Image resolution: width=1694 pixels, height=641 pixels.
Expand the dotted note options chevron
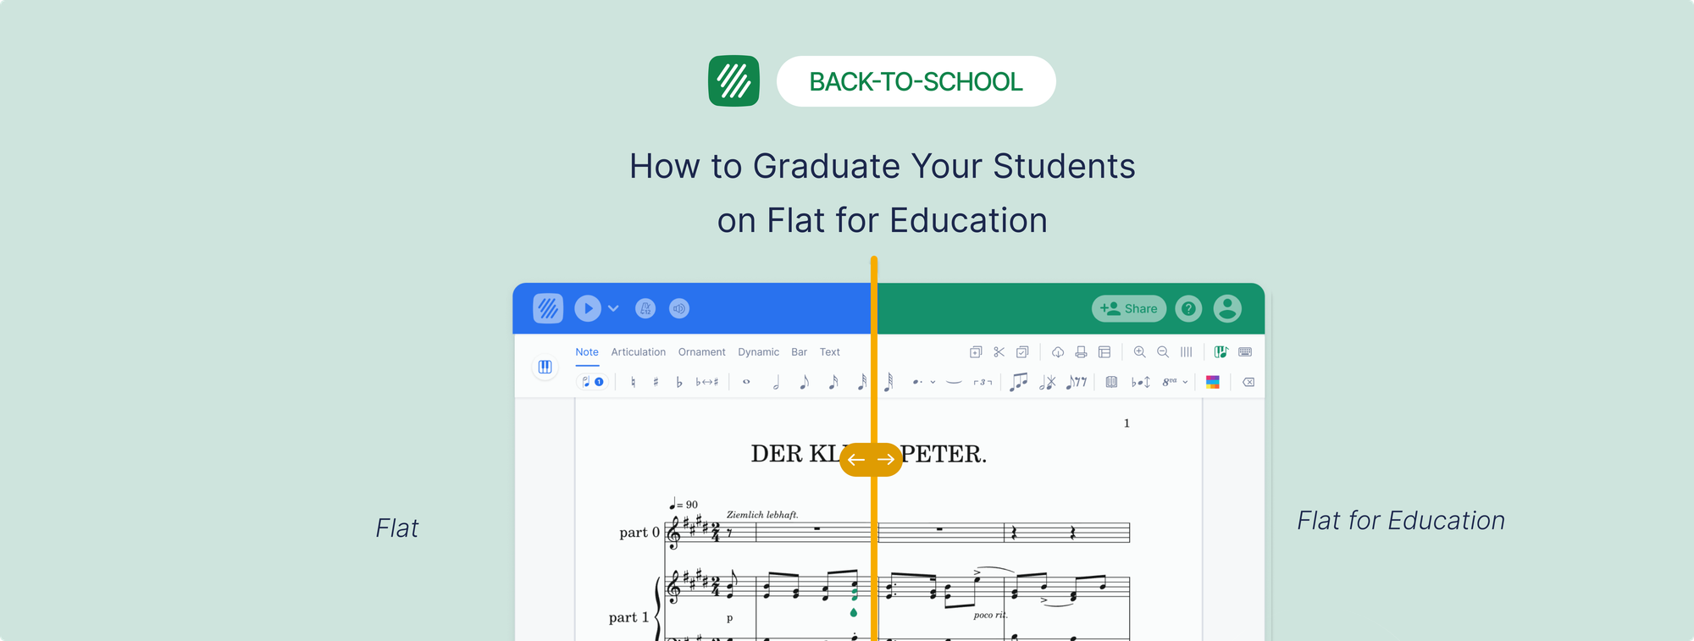(933, 382)
